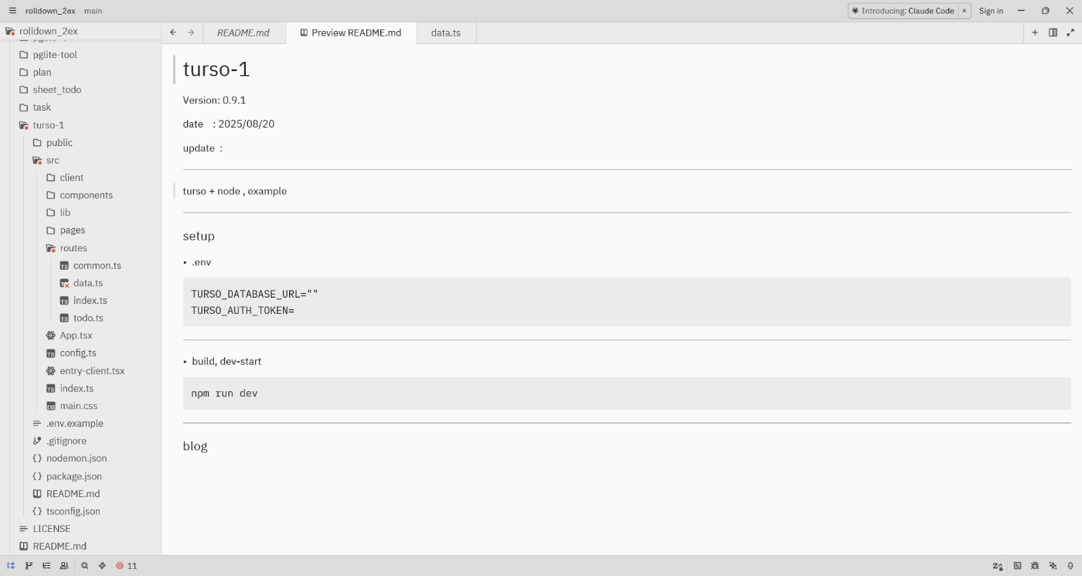1082x576 pixels.
Task: Open the debugger bug icon
Action: coord(1035,566)
